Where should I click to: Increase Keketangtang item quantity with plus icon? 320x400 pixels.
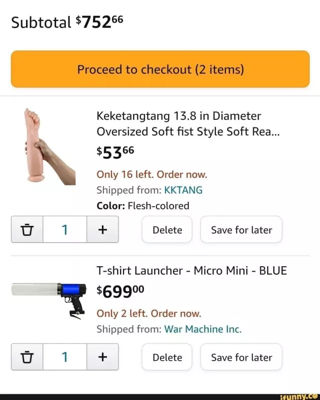click(x=102, y=230)
